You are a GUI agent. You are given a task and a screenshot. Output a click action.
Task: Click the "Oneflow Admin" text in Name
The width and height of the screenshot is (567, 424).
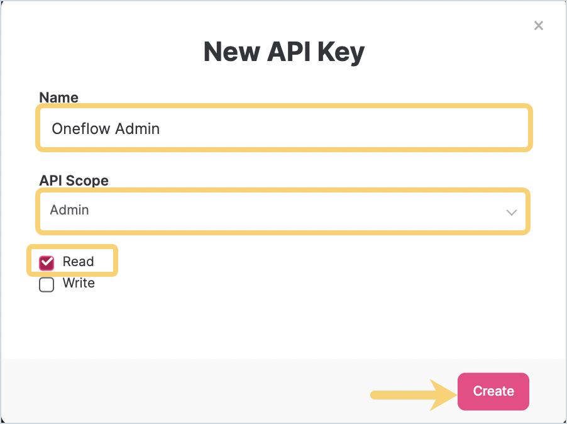tap(106, 129)
